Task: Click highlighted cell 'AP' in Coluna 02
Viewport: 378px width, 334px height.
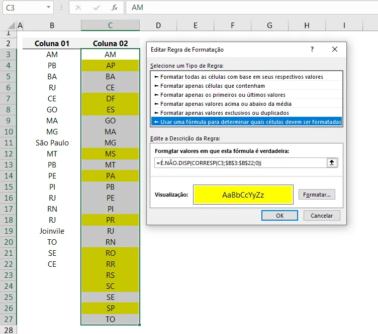Action: (110, 66)
